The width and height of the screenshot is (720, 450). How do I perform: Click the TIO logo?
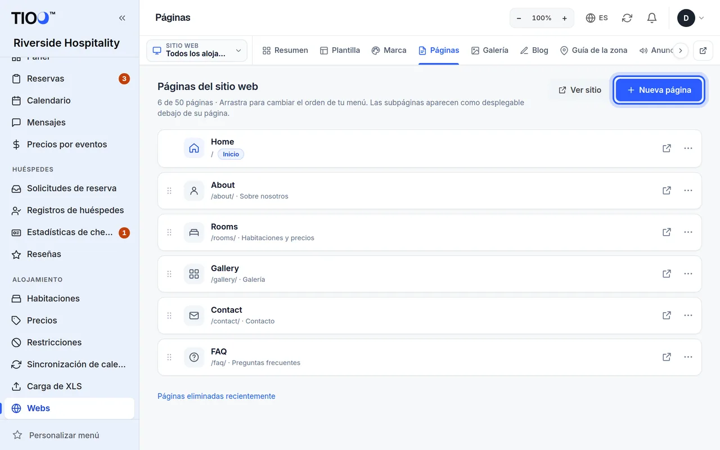(x=33, y=18)
